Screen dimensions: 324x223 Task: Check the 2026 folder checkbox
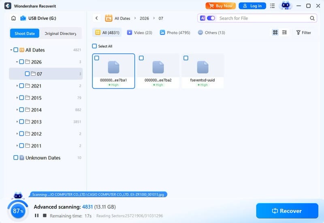pos(21,62)
